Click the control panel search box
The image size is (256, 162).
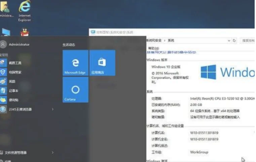coord(247,40)
